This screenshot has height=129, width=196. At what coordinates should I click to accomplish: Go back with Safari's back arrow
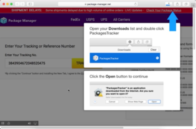pos(18,4)
